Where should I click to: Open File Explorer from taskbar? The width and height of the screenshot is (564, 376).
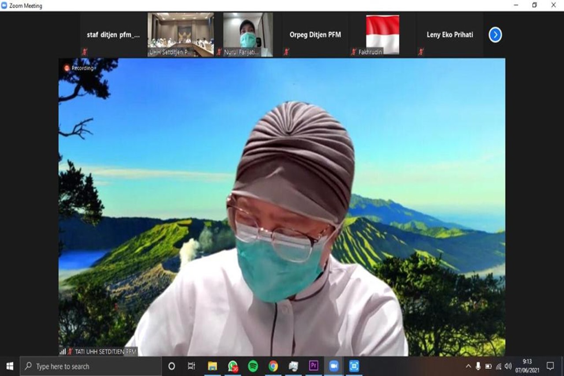[x=212, y=366]
